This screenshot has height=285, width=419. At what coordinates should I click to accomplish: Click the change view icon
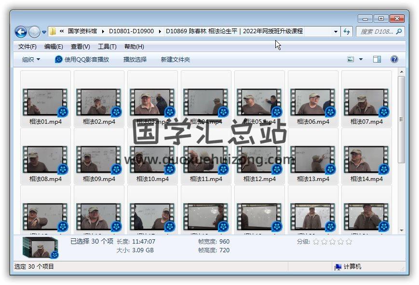pos(351,59)
